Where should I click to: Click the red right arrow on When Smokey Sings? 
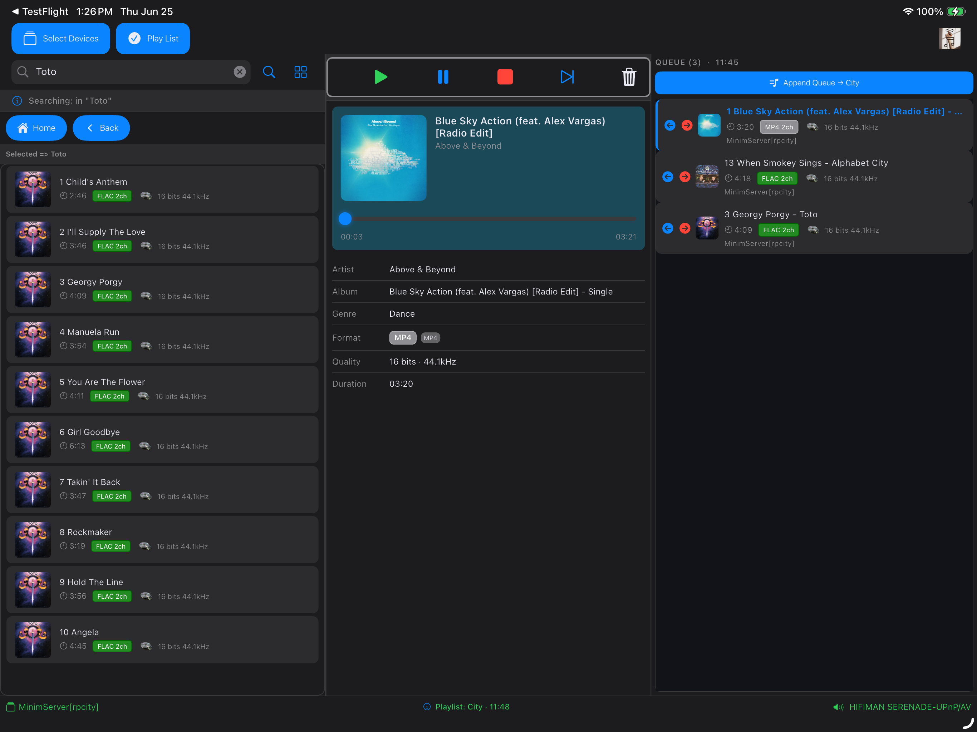pyautogui.click(x=684, y=177)
